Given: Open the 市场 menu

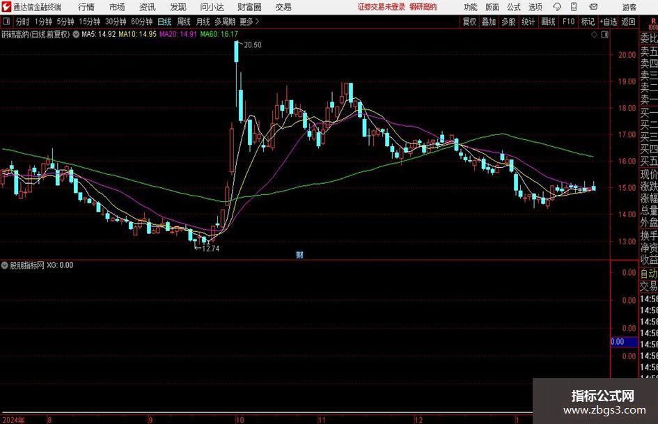Looking at the screenshot, I should pos(117,7).
